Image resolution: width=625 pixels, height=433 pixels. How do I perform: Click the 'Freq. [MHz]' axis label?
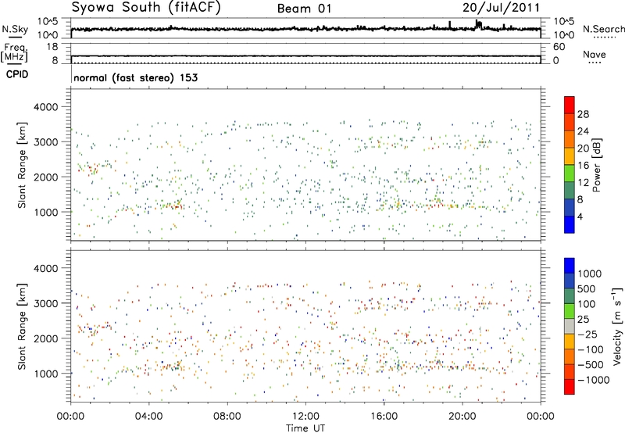point(14,52)
